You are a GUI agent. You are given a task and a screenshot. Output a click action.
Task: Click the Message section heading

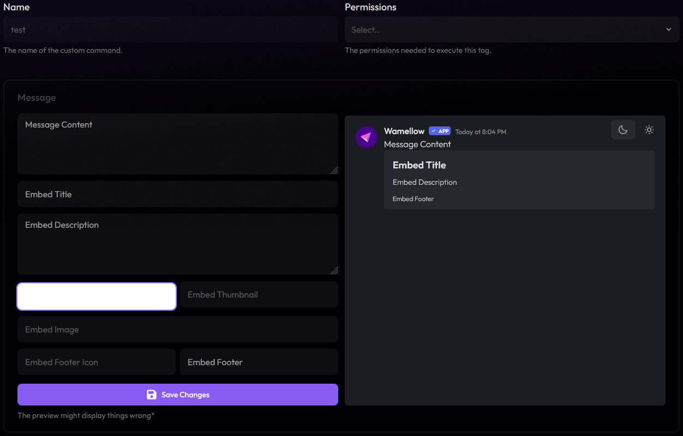pos(37,98)
